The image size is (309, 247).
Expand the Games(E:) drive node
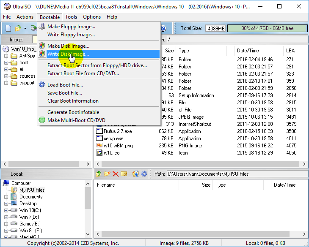pos(6,224)
